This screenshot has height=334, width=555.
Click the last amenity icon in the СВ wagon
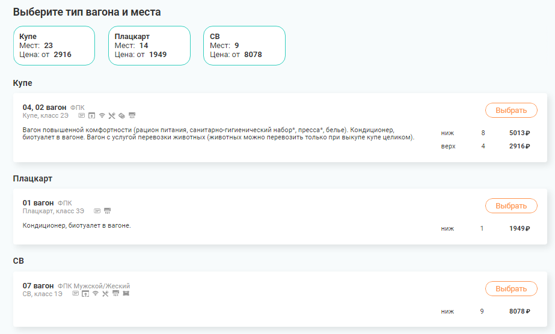[126, 294]
